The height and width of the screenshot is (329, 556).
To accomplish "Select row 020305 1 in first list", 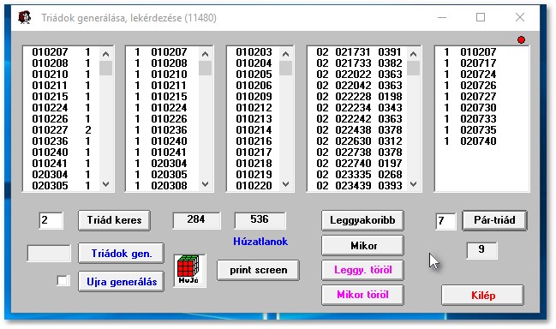I will pos(62,186).
